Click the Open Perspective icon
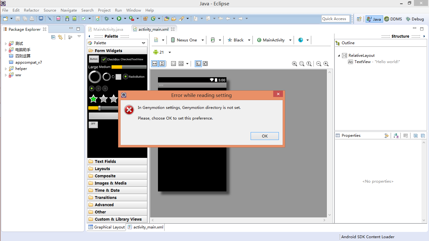The image size is (429, 241). click(x=359, y=19)
